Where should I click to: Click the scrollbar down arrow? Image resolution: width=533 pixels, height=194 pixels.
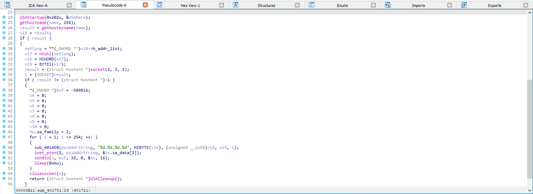(x=530, y=191)
